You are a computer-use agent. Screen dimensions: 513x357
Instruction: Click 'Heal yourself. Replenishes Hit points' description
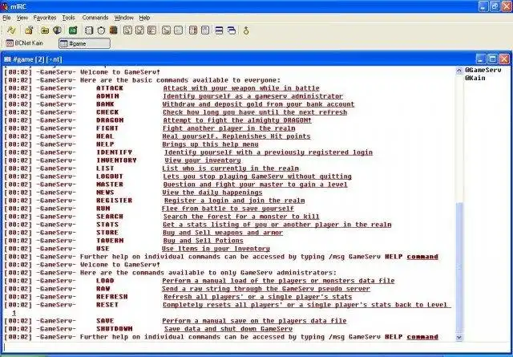[236, 136]
